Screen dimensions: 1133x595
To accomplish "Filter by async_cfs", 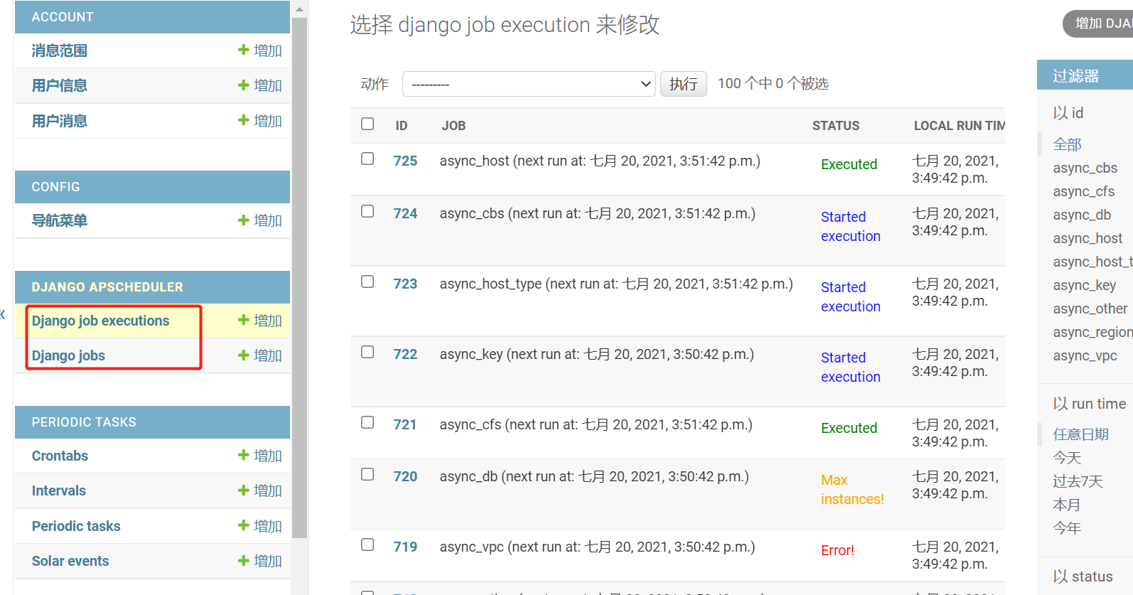I will point(1083,191).
